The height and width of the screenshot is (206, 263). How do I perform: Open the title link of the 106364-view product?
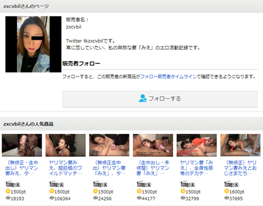point(65,168)
